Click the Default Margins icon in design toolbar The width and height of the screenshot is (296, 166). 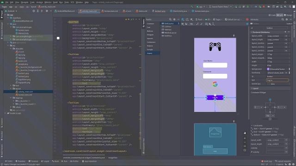[191, 24]
